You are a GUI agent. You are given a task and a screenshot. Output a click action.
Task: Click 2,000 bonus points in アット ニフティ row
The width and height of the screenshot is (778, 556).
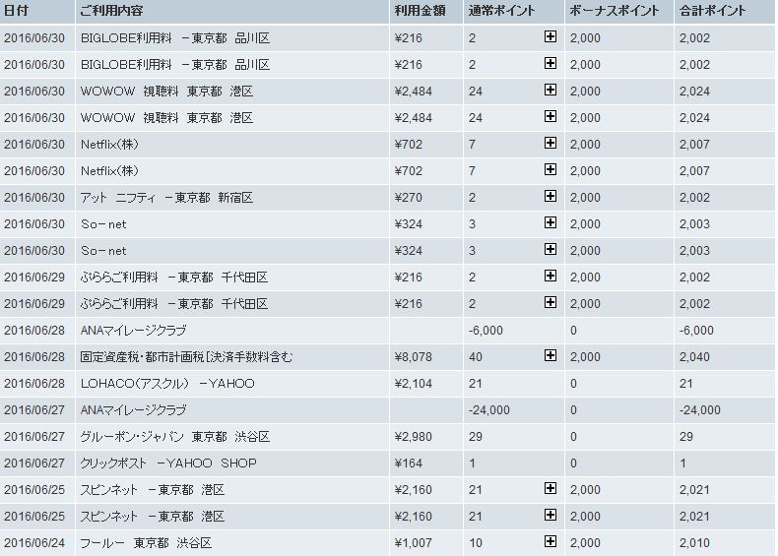click(x=585, y=198)
